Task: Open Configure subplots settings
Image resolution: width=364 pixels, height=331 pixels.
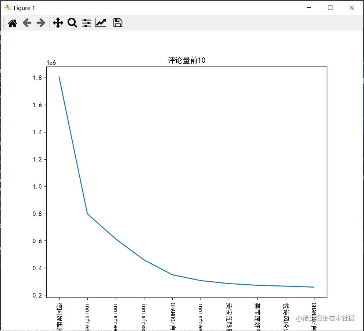Action: 87,23
